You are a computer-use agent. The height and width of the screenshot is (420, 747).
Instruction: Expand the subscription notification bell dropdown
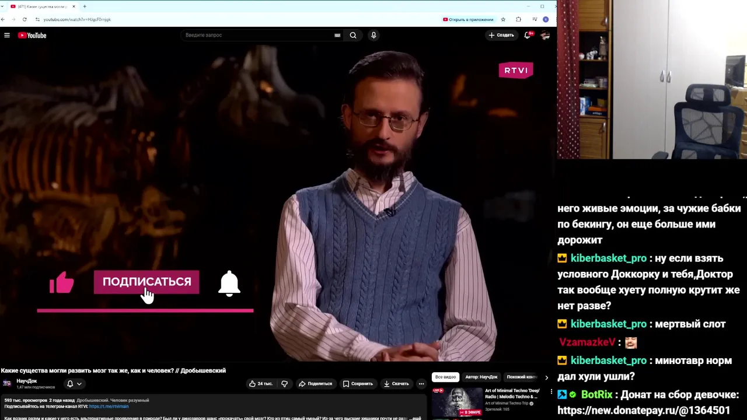point(74,384)
